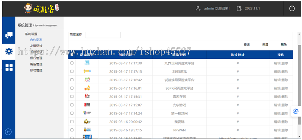Click the 商家名称 column header
The image size is (302, 140).
pos(179,55)
